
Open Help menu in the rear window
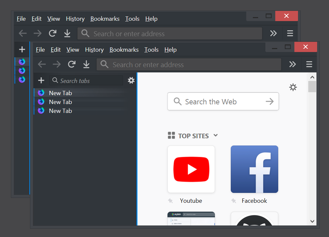[151, 19]
